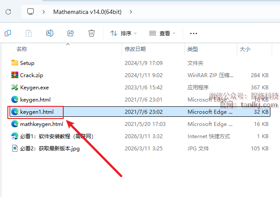
Task: Click the 284 KB size cell
Action: pos(260,75)
